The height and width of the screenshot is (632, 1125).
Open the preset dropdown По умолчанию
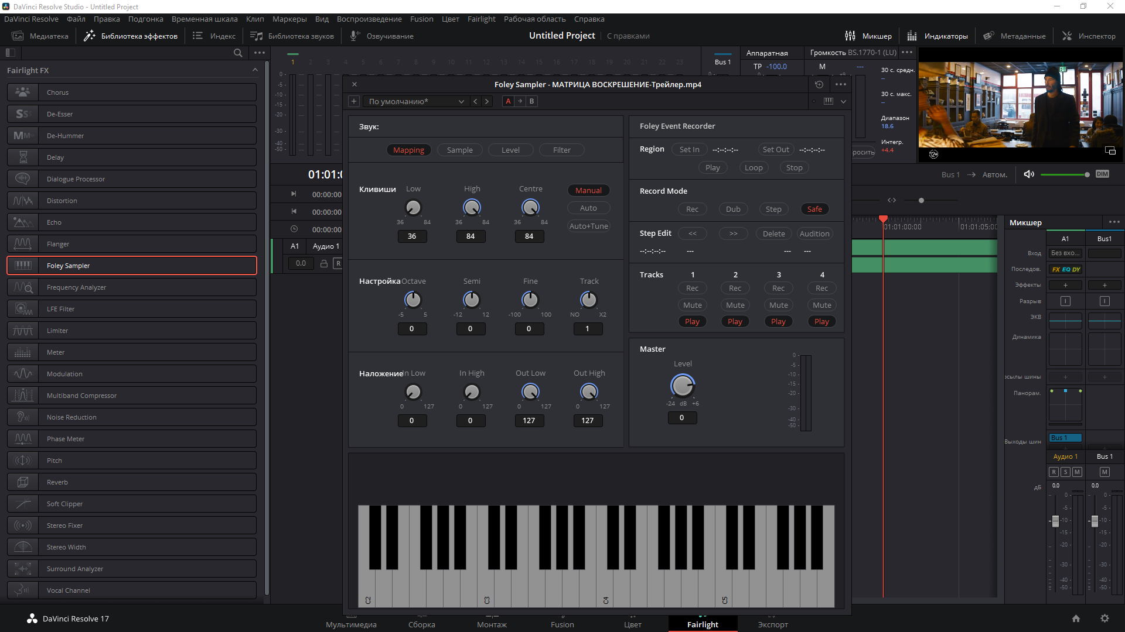(x=415, y=101)
